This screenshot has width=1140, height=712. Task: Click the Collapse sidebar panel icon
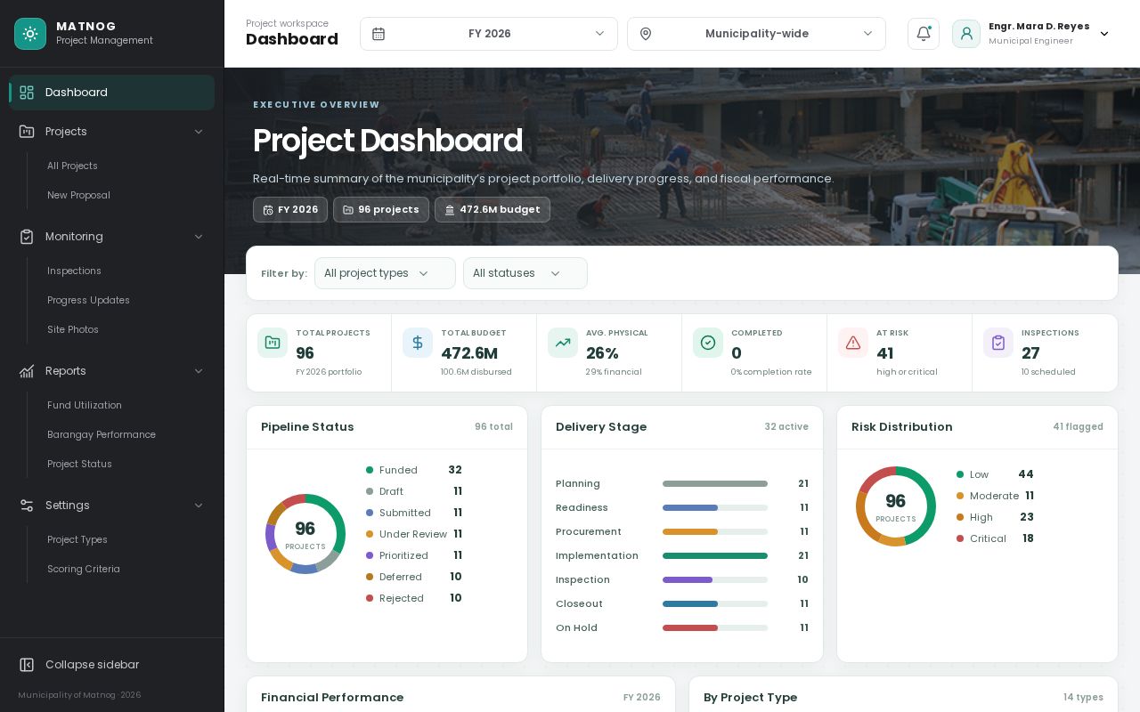point(27,665)
